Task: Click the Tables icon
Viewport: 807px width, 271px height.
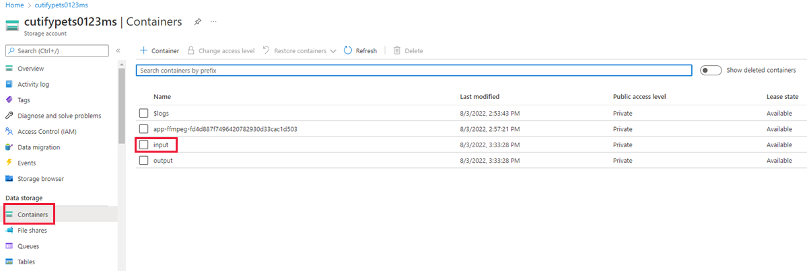Action: [x=9, y=262]
